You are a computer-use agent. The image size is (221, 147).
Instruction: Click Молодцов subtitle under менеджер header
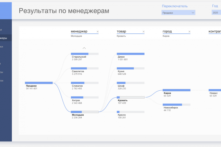click(76, 36)
